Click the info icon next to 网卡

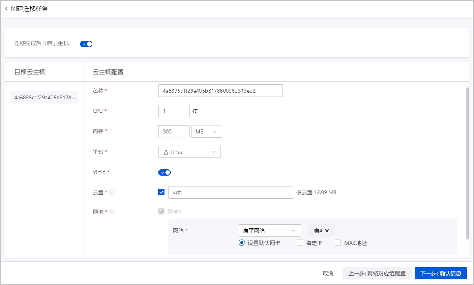click(x=112, y=212)
